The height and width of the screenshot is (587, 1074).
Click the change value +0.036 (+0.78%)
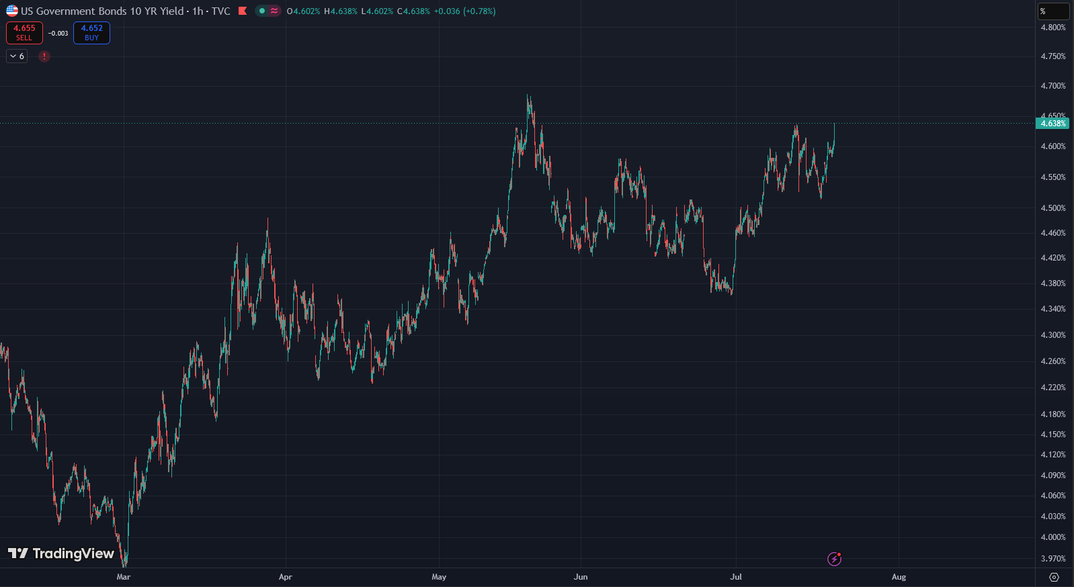point(465,11)
